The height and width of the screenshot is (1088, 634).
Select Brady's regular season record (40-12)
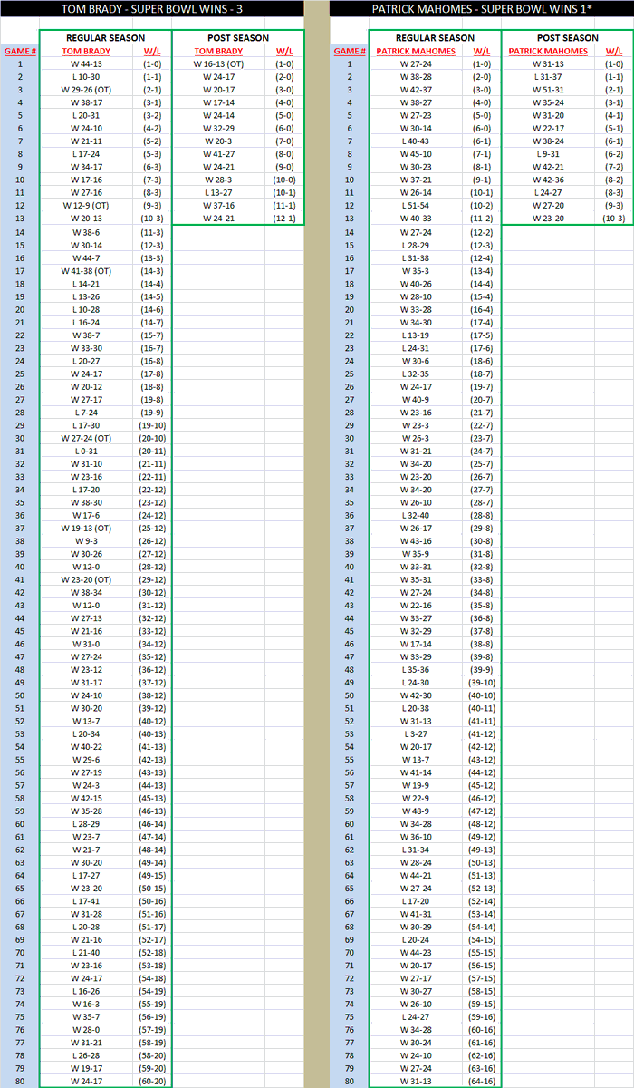pyautogui.click(x=151, y=722)
